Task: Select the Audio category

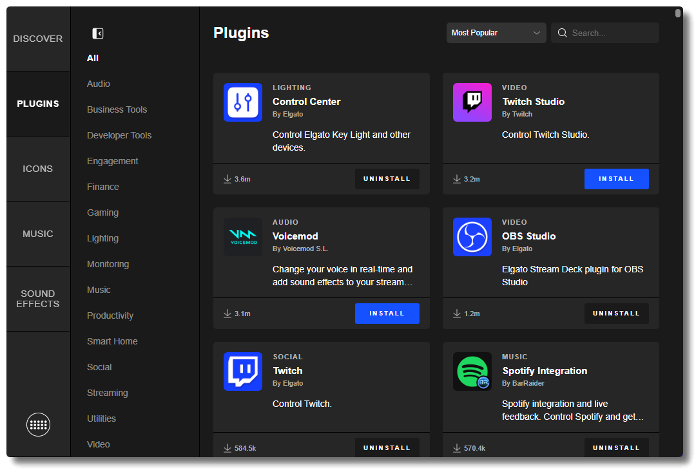Action: tap(99, 84)
